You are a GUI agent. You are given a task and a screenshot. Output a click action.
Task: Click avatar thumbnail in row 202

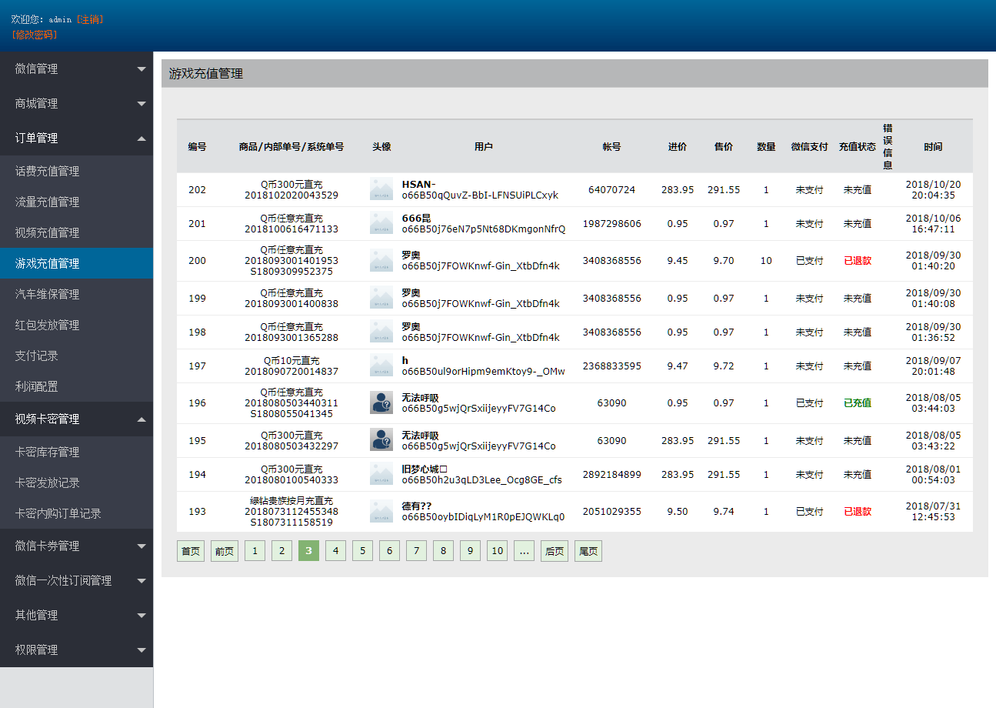click(381, 189)
